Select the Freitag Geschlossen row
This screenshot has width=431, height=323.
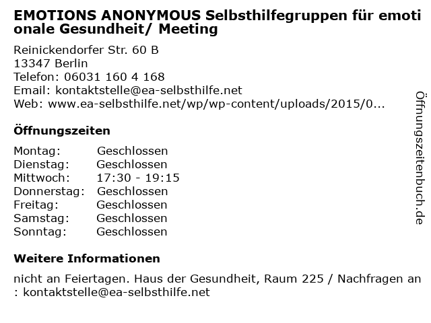tap(90, 205)
